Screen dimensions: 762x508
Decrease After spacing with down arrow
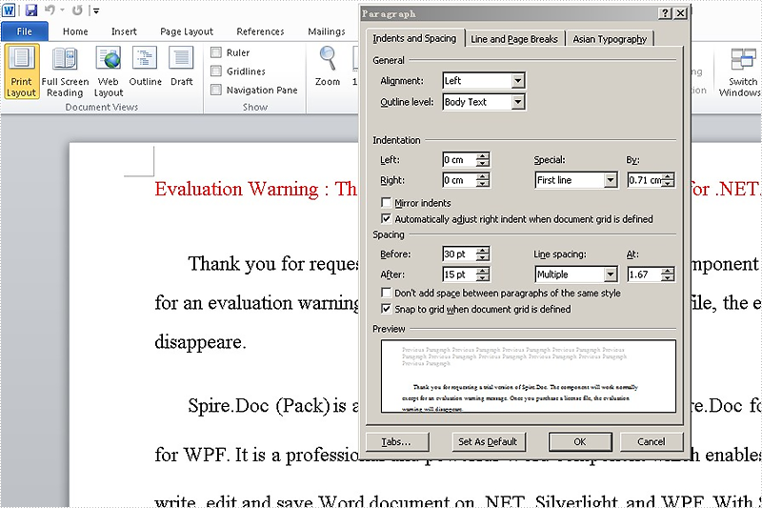point(483,278)
